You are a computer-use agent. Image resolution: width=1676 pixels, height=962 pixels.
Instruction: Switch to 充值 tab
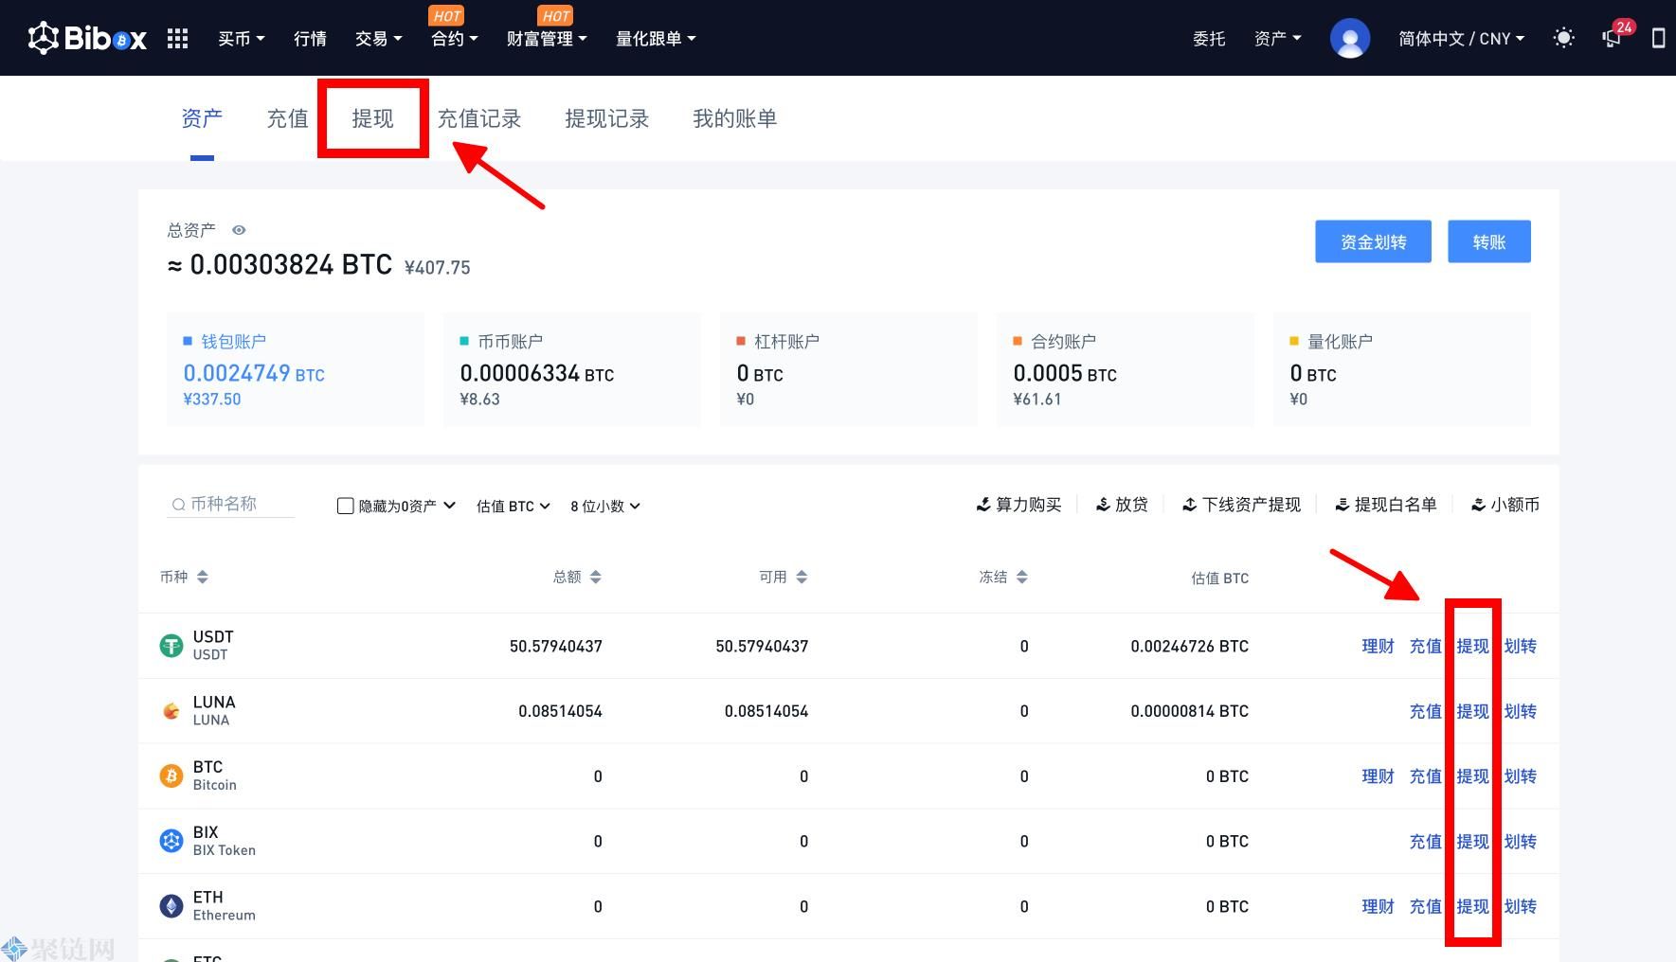[x=287, y=118]
